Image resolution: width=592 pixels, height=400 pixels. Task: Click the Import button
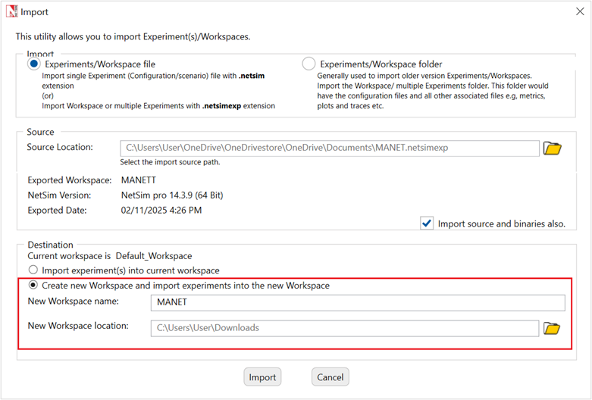click(262, 377)
